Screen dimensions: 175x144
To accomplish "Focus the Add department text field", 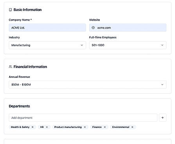I will (83, 118).
